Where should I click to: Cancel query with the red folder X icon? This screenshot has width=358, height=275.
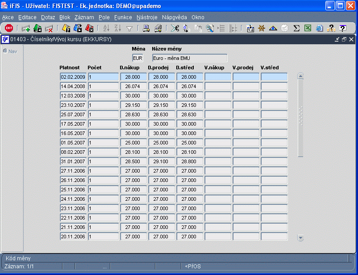pos(89,28)
